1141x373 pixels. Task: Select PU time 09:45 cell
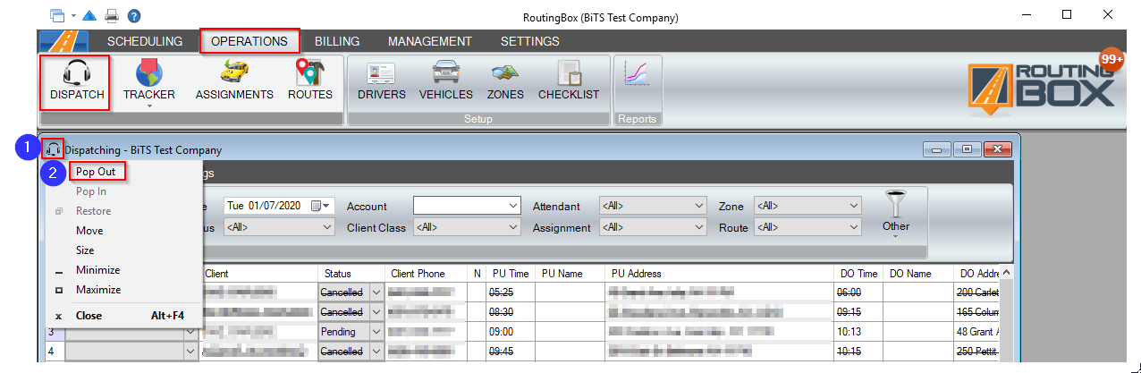pos(510,352)
